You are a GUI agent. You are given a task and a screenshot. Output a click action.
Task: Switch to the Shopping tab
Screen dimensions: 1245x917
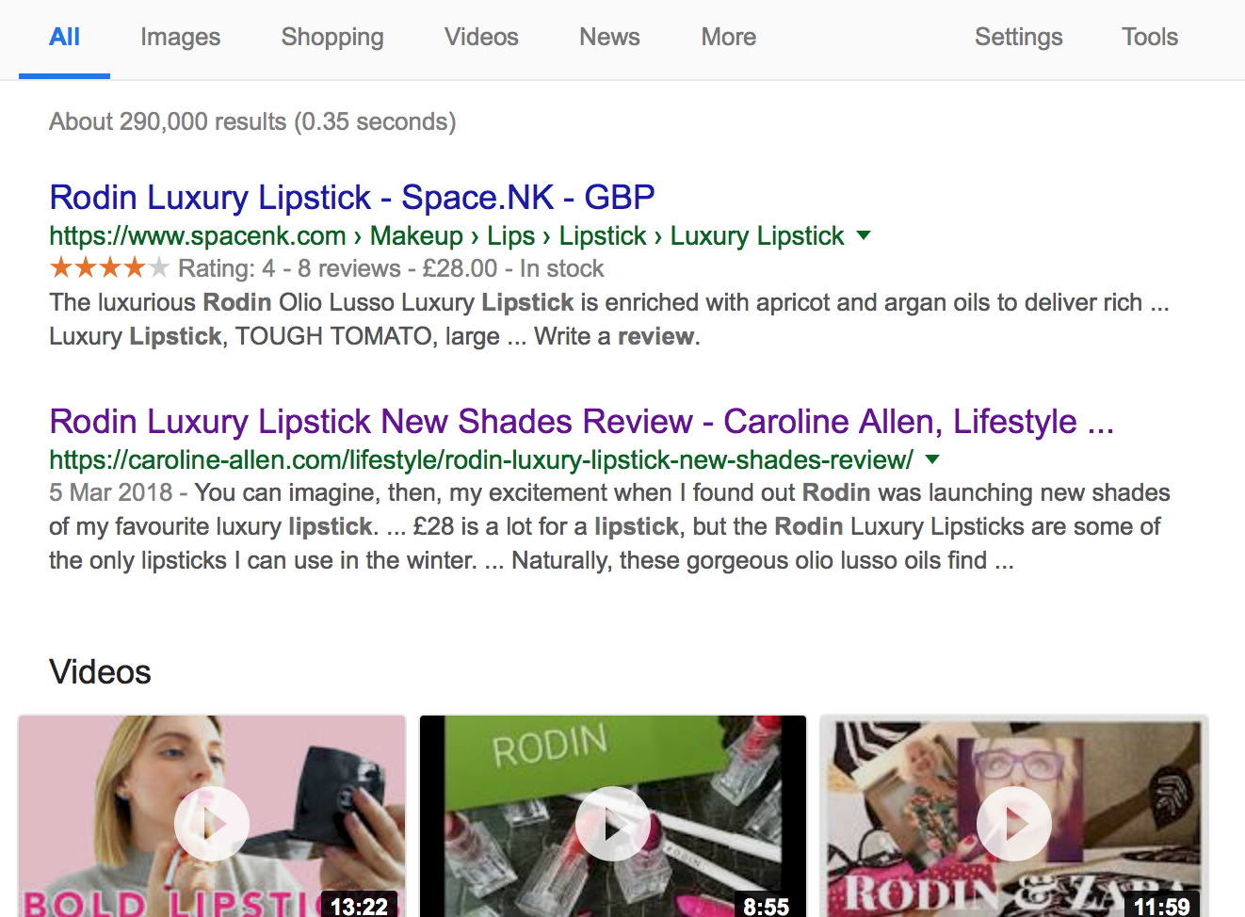tap(332, 37)
